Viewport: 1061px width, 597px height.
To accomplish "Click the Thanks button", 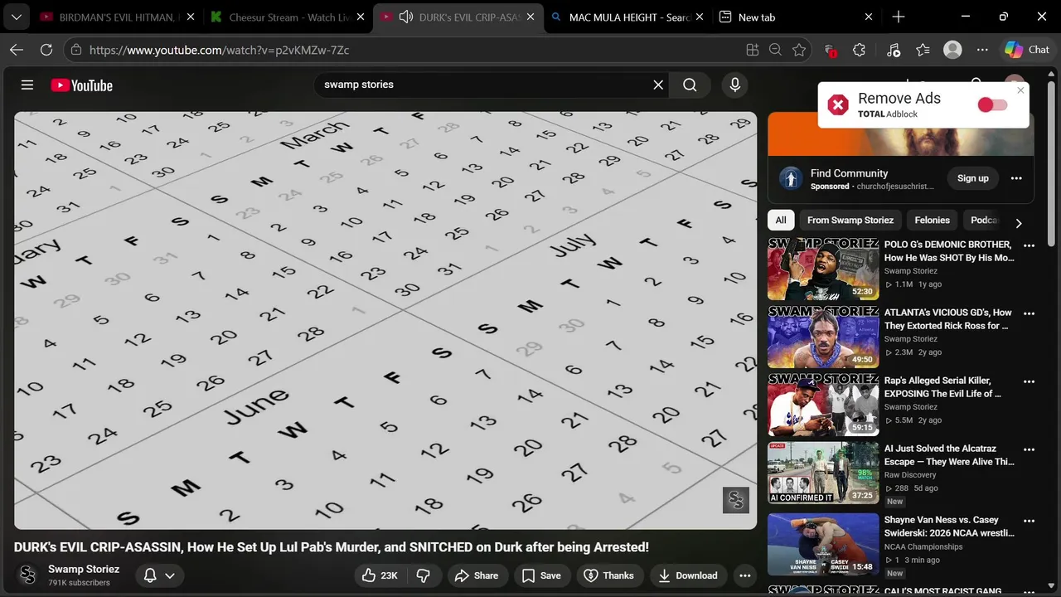I will click(x=609, y=575).
